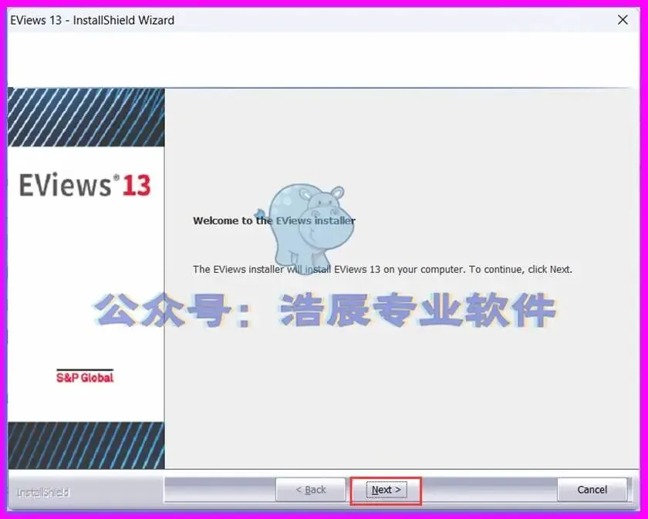648x519 pixels.
Task: Cancel the EViews 13 installation
Action: click(x=592, y=490)
